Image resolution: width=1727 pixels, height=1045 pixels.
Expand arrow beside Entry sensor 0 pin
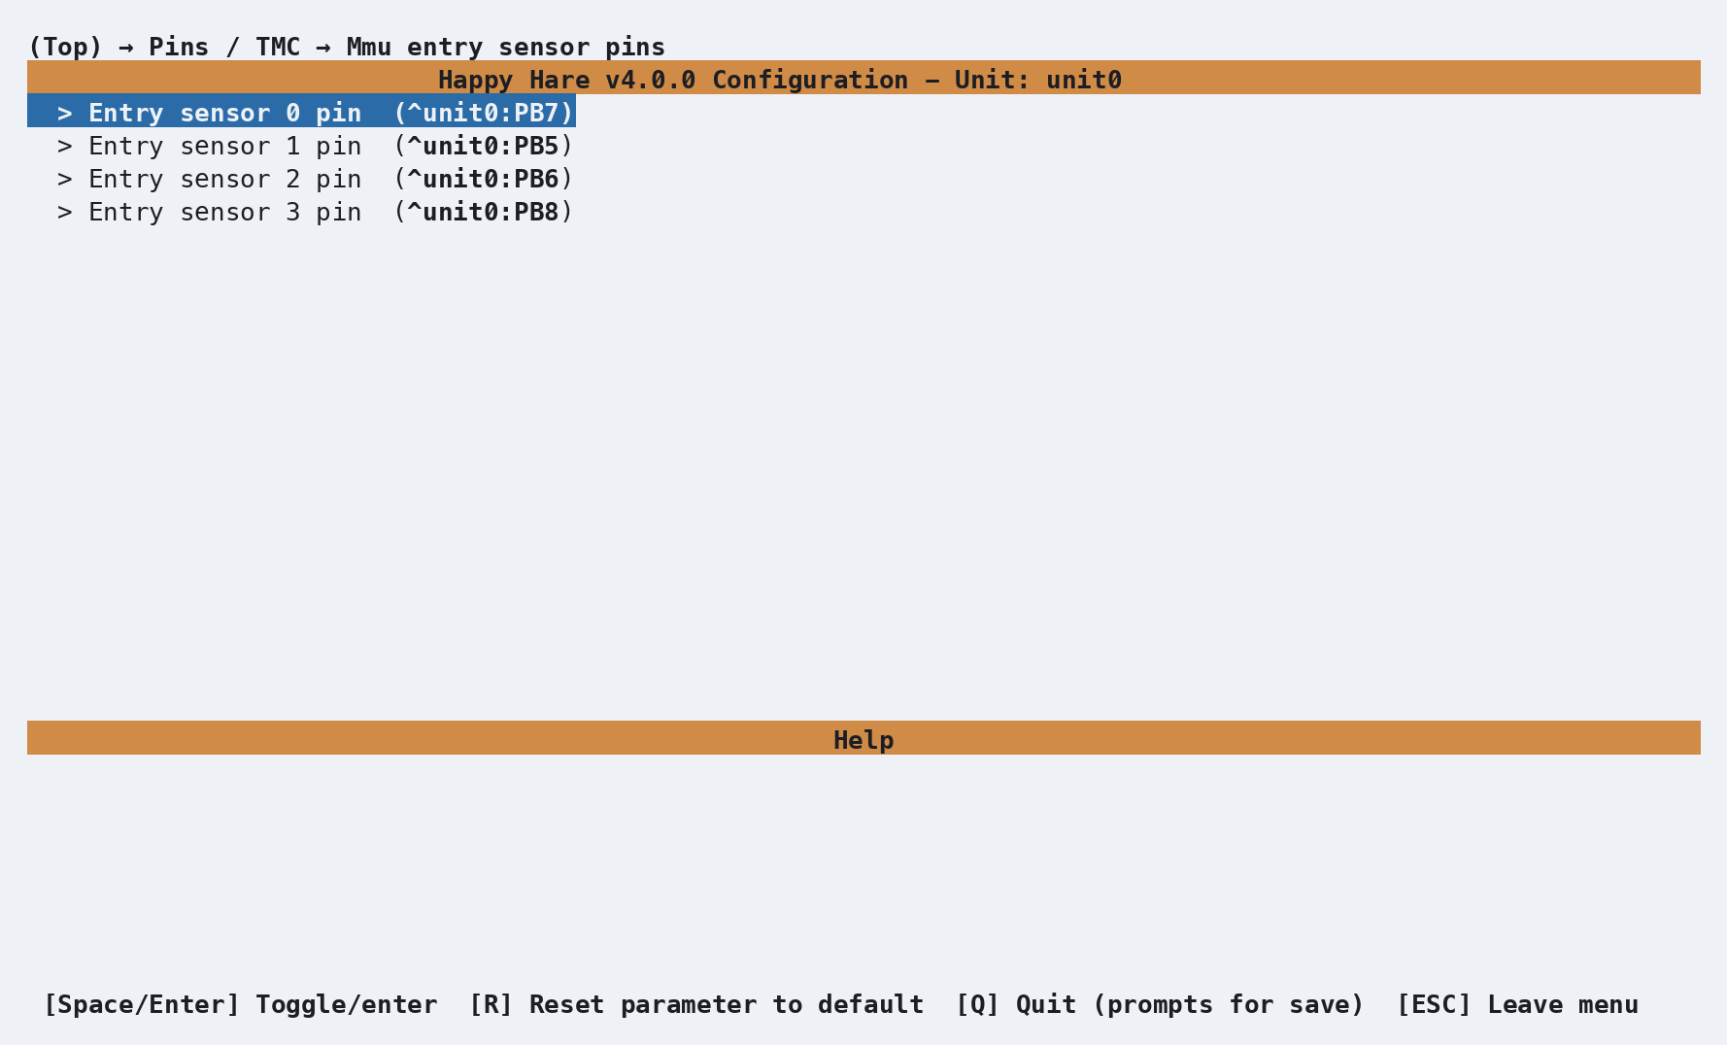65,113
